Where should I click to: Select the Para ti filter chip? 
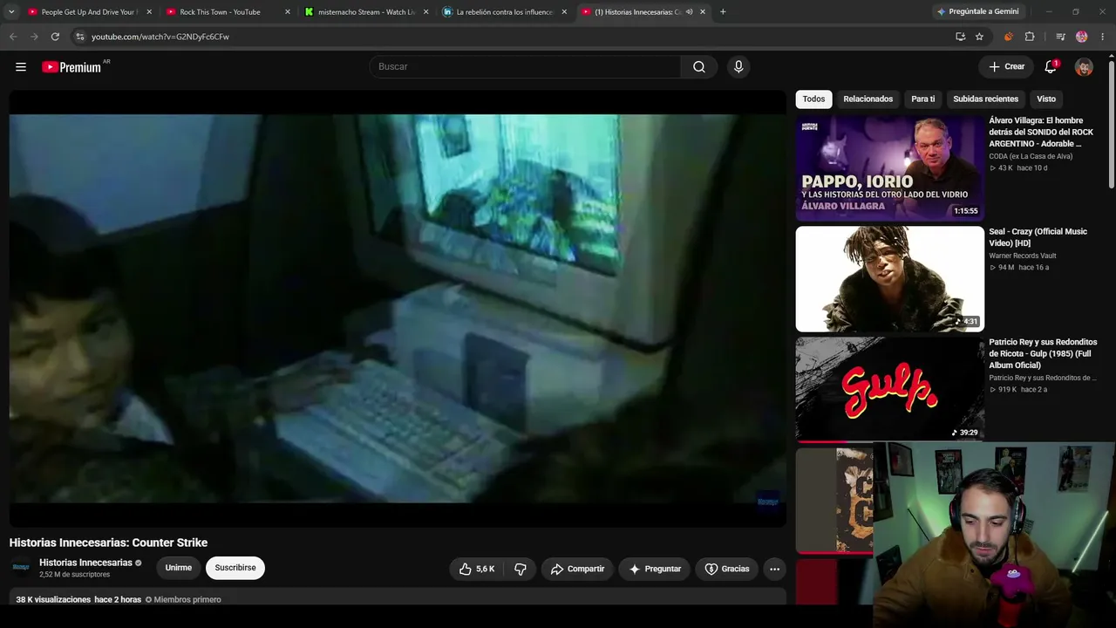(x=922, y=99)
